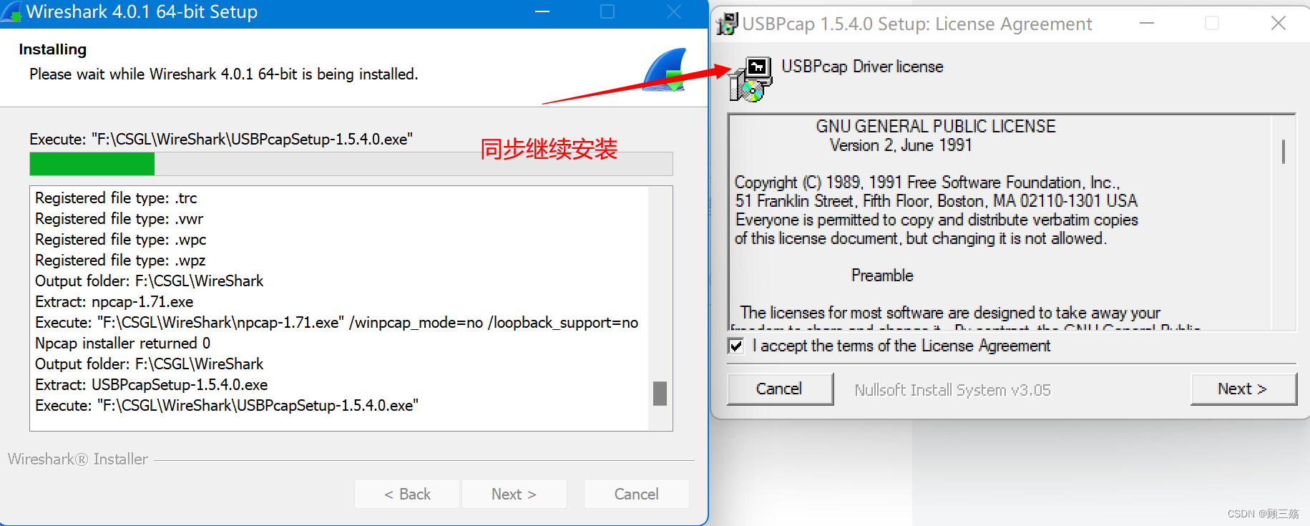This screenshot has width=1310, height=526.
Task: Select log line 'Registered file type: .trc'
Action: [x=116, y=198]
